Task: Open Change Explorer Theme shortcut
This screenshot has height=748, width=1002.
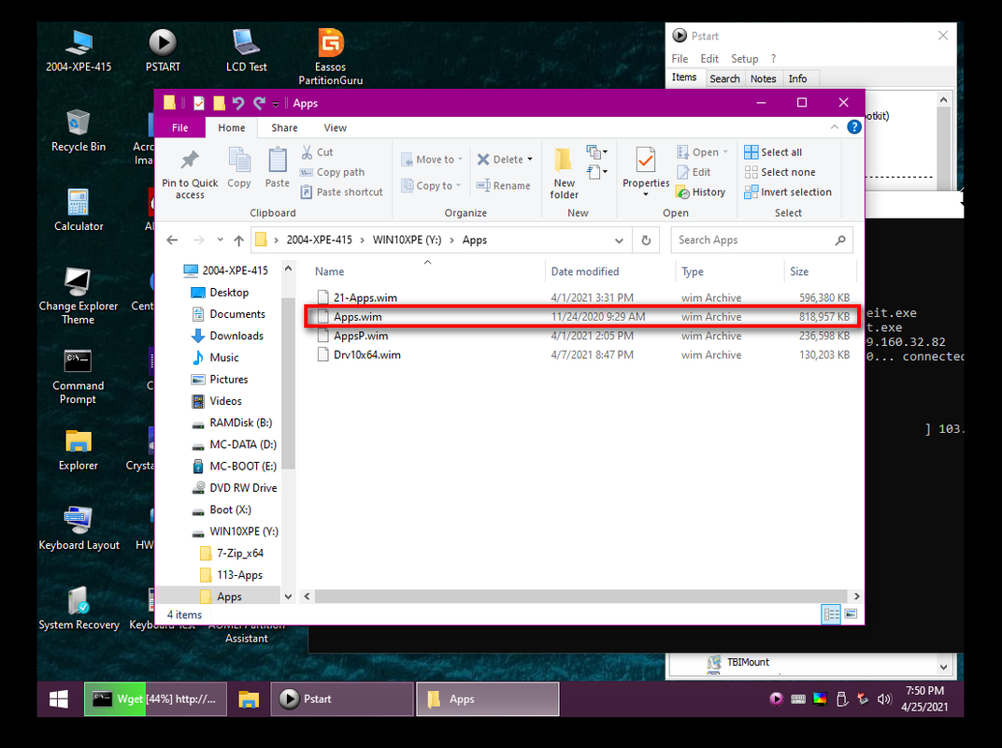Action: [79, 296]
